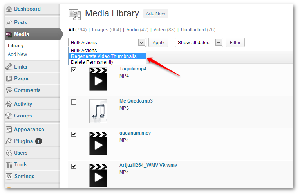Check the Me Quedo.mp3 checkbox
The image size is (300, 195).
74,102
